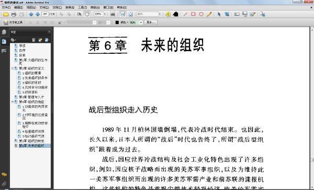This screenshot has width=314, height=190.
Task: Open the Pages panel in left sidebar
Action: tap(4, 32)
